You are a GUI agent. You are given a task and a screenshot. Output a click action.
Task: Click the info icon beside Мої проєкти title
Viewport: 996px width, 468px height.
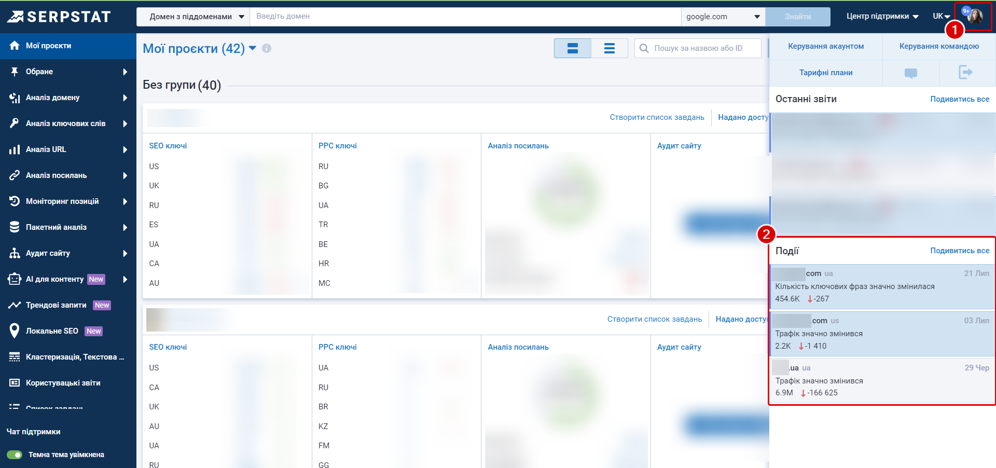click(x=267, y=48)
